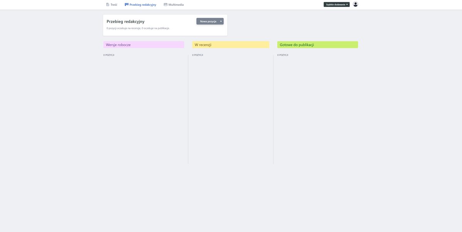
Task: Switch to the Treść tab
Action: pyautogui.click(x=114, y=5)
